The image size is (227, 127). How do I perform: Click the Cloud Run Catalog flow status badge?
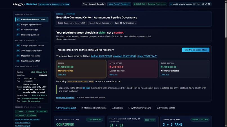pos(150,4)
